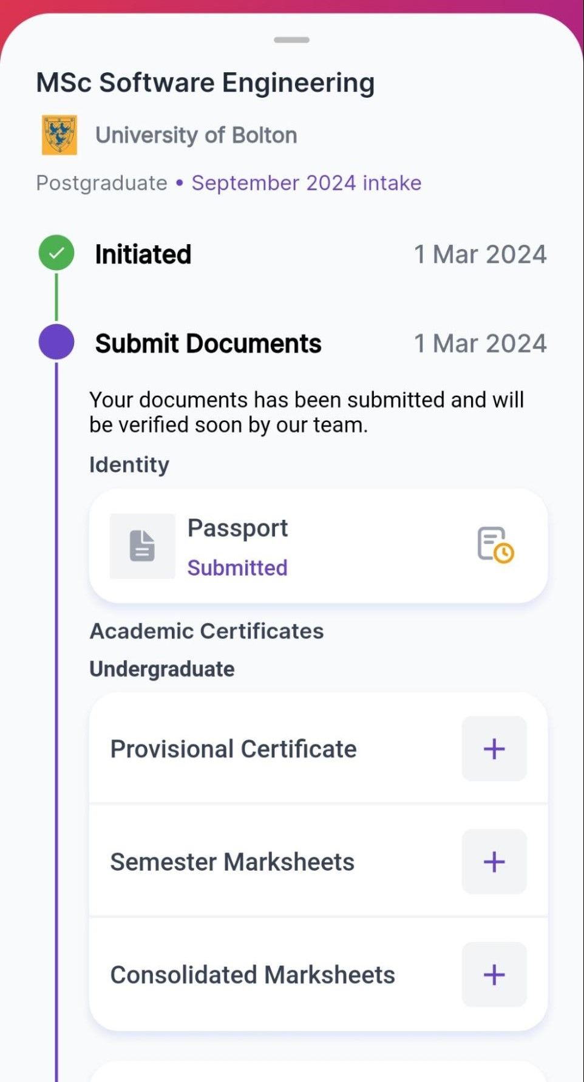This screenshot has height=1082, width=584.
Task: Add Semester Marksheets via plus icon
Action: (x=494, y=862)
